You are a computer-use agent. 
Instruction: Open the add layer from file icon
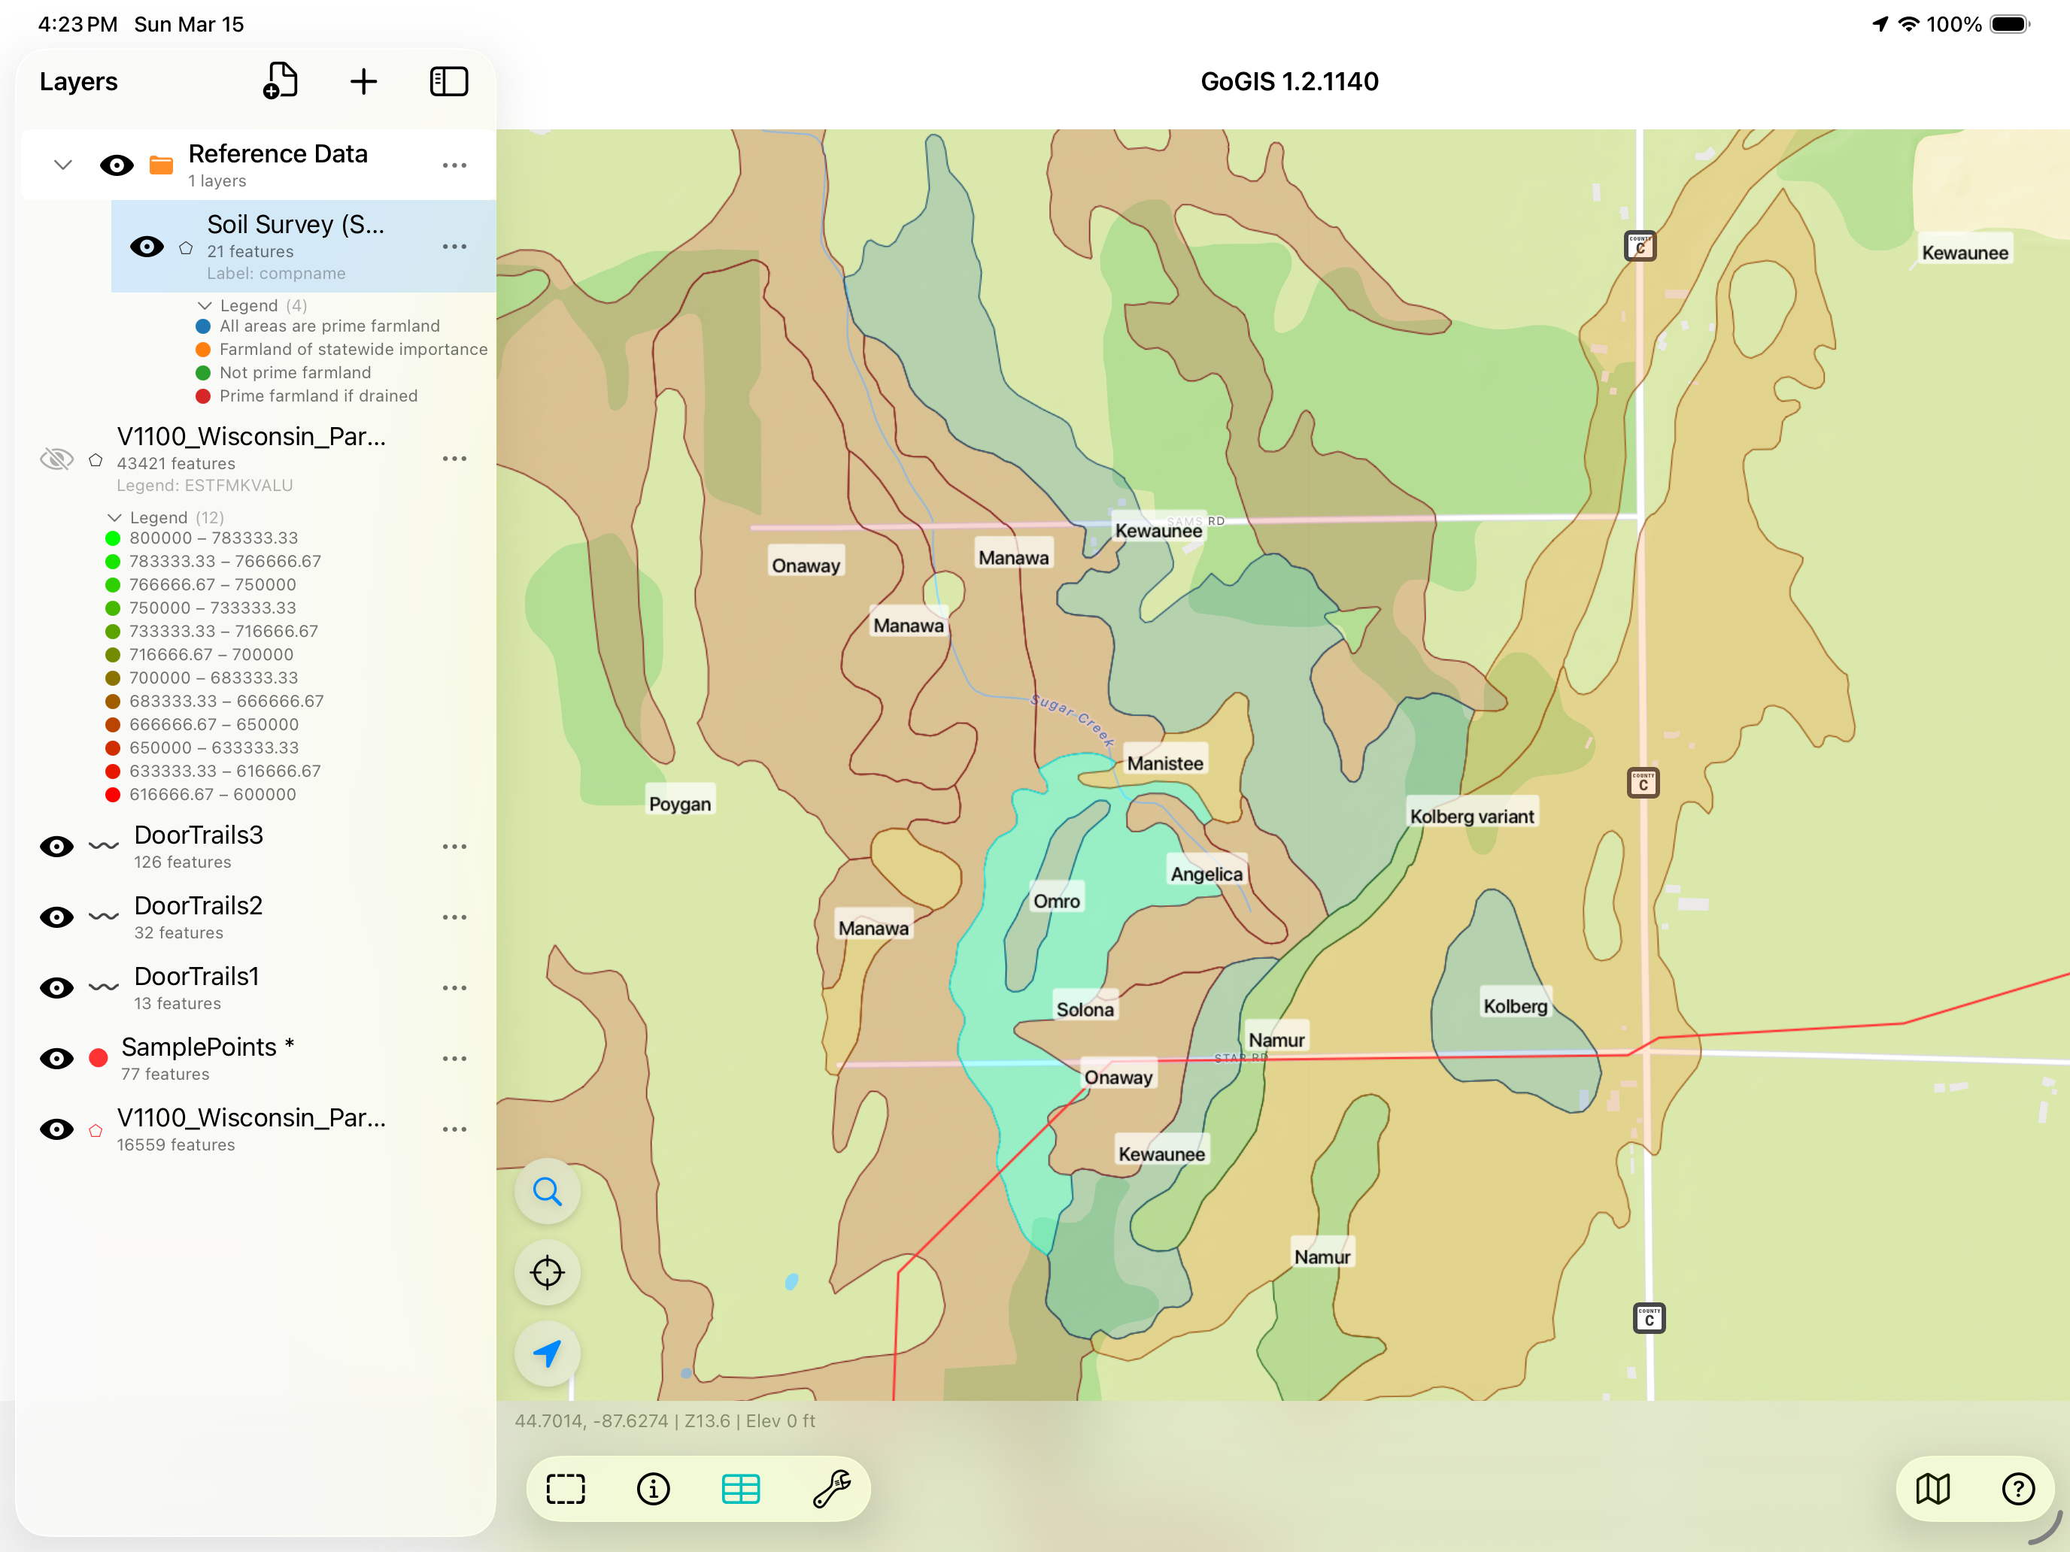tap(281, 81)
